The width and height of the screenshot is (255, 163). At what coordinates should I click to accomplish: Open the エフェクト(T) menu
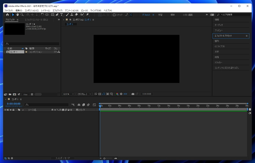click(x=58, y=11)
